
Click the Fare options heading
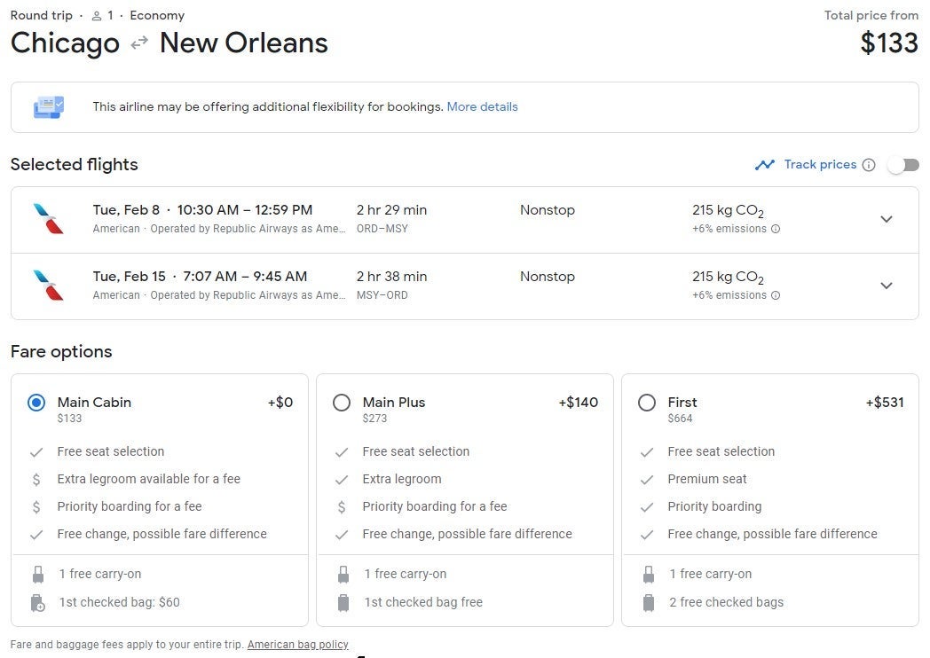tap(61, 351)
